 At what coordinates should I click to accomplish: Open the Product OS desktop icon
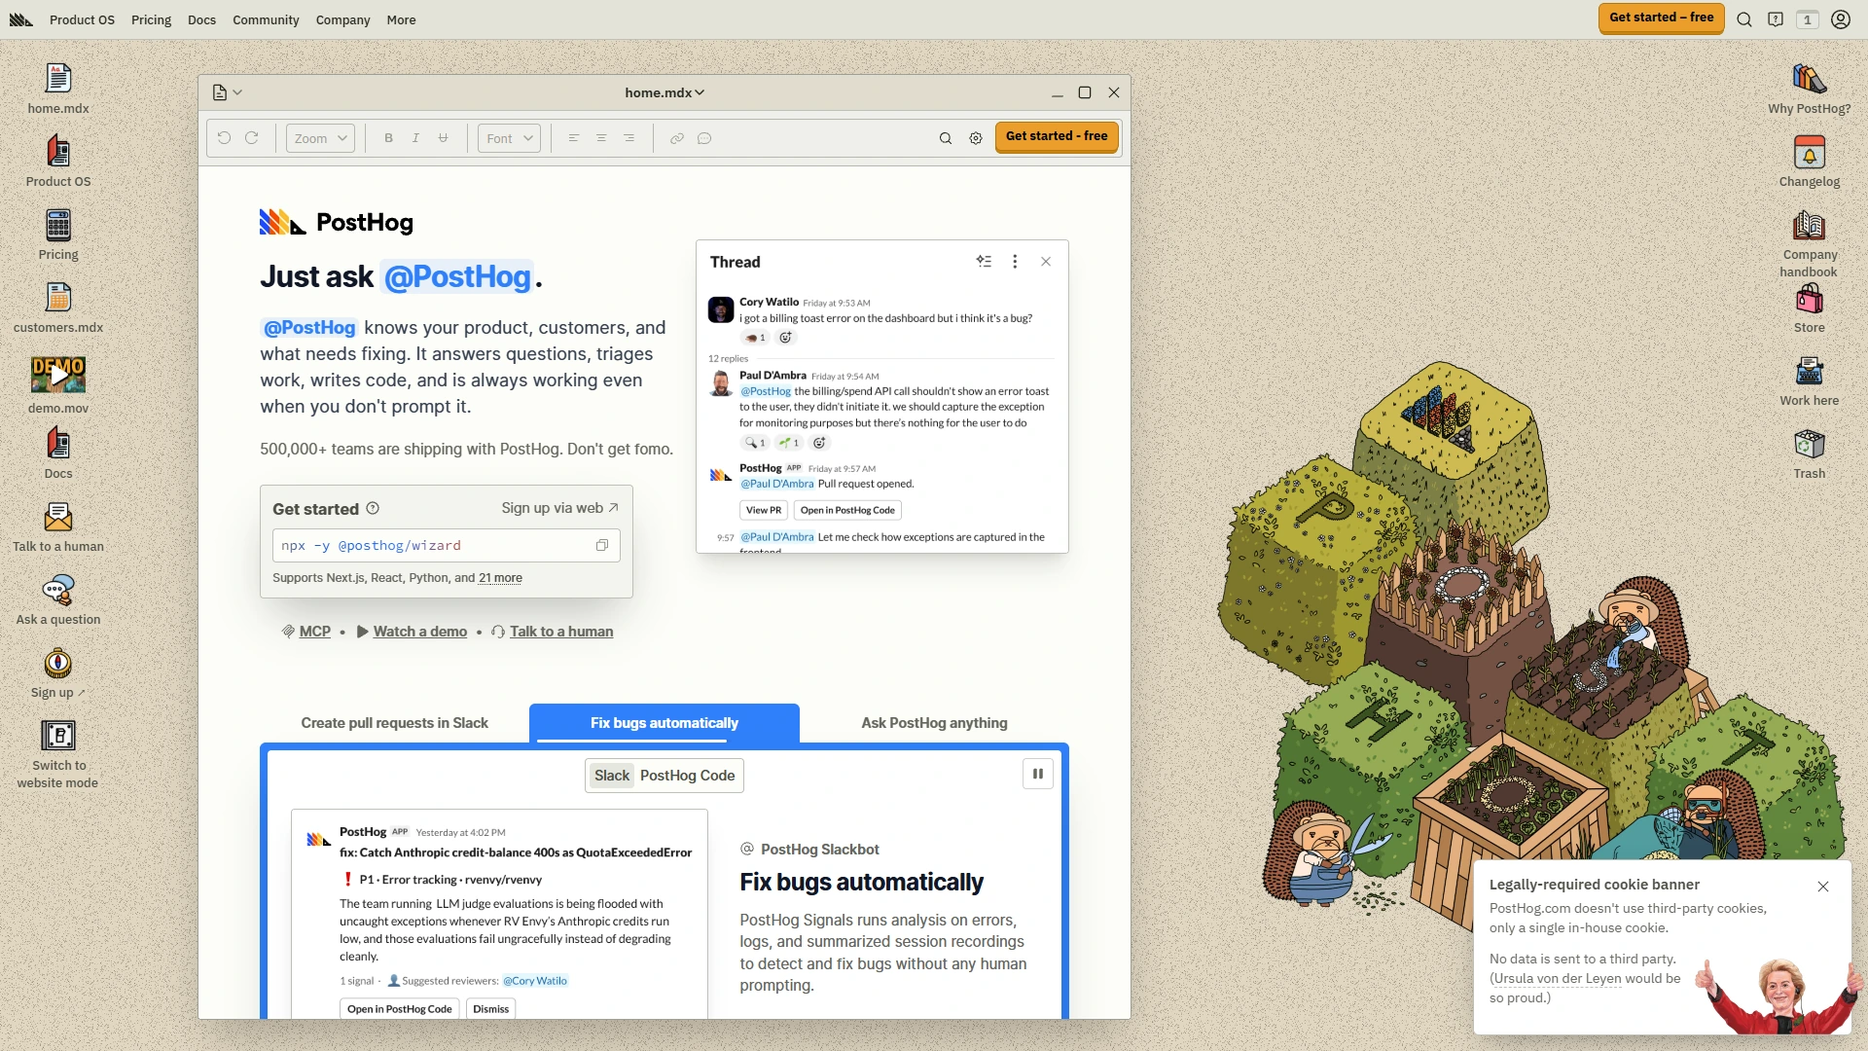click(x=58, y=152)
